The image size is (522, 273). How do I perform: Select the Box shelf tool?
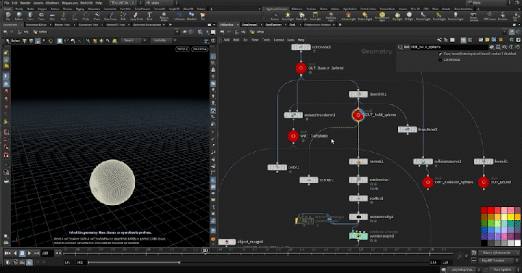[8, 16]
